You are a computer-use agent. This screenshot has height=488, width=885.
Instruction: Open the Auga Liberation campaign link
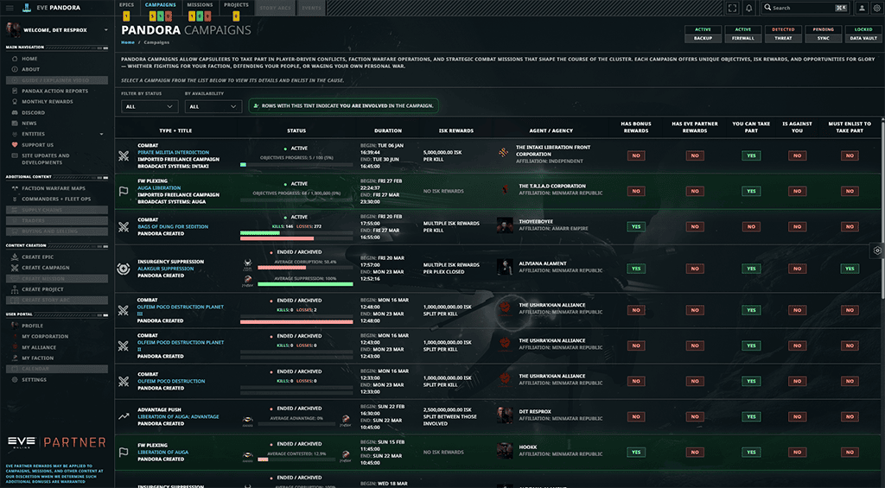tap(159, 188)
